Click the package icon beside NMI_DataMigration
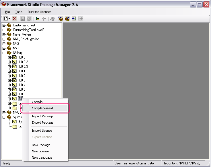 click(x=9, y=39)
